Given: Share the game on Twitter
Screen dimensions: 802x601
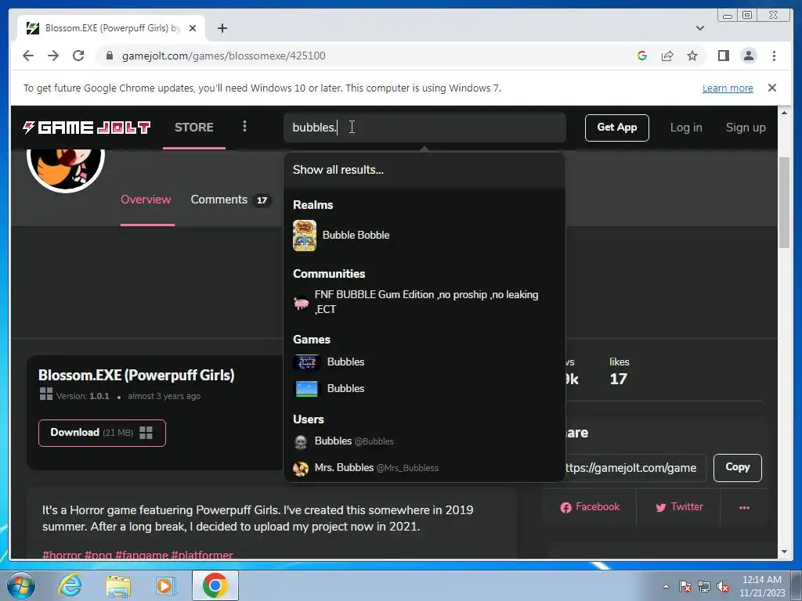Looking at the screenshot, I should (x=679, y=507).
